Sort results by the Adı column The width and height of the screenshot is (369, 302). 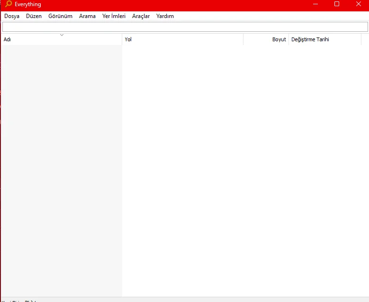point(62,39)
